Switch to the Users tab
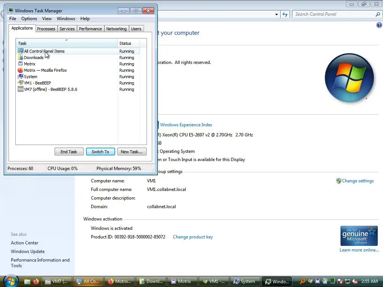This screenshot has height=287, width=383. pos(136,29)
